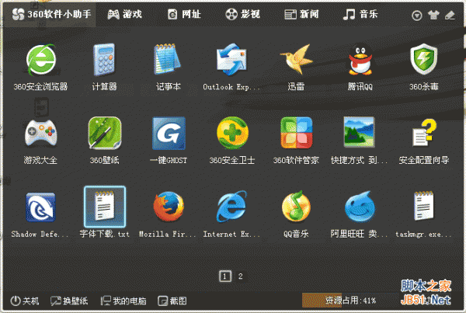Screen dimensions: 466x313
Task: Select the 字体下载.txt file icon
Action: (105, 207)
